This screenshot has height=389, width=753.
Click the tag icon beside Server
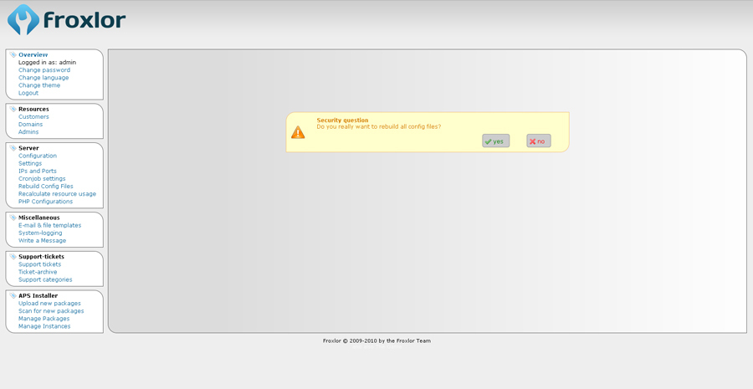click(x=13, y=148)
